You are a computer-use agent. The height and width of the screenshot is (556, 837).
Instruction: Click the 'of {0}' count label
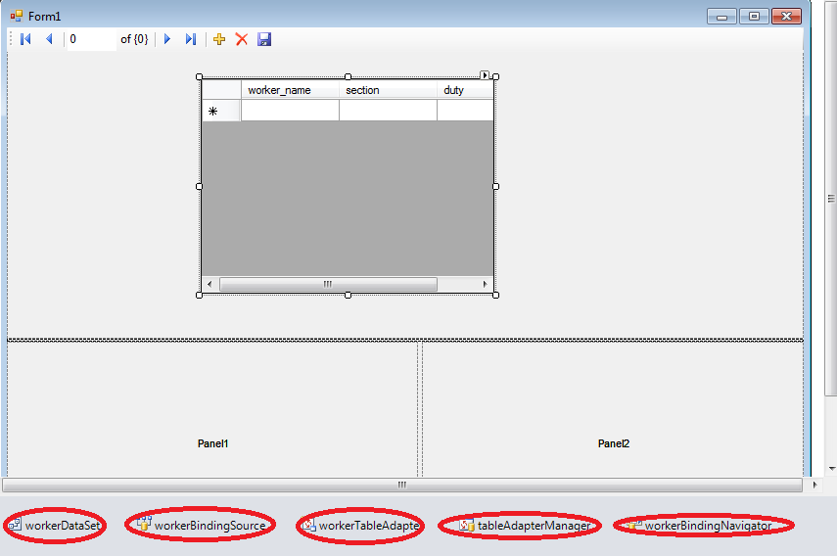click(x=134, y=39)
